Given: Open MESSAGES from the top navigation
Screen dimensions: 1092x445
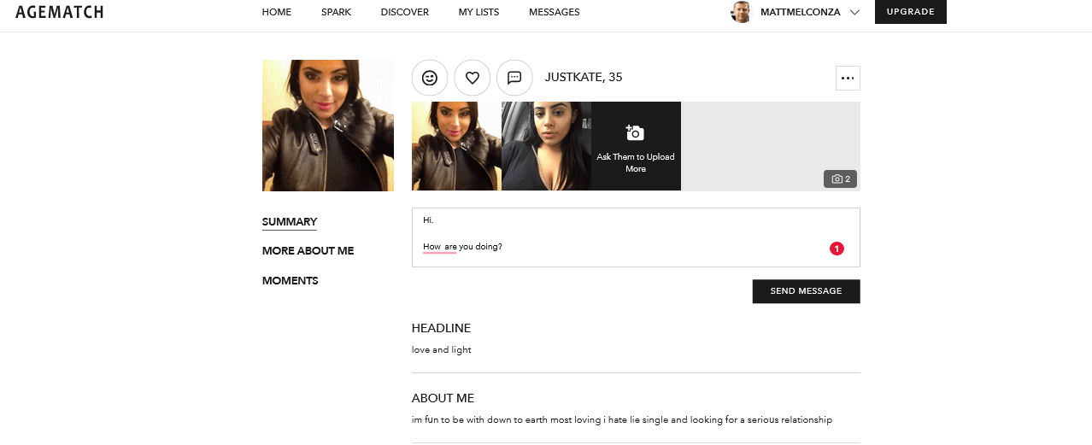Looking at the screenshot, I should point(555,12).
